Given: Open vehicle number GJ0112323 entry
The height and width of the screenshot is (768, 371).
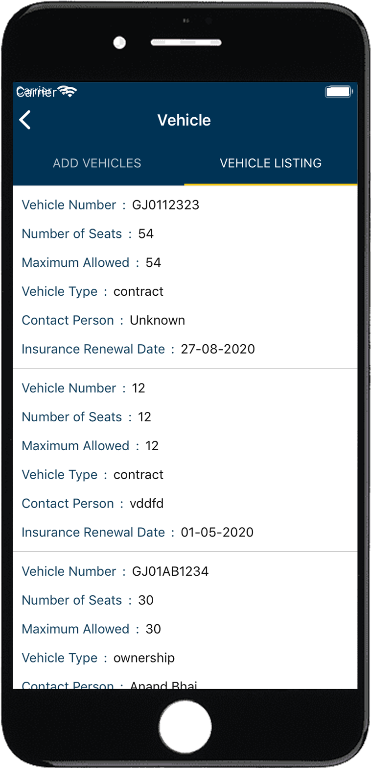Looking at the screenshot, I should [165, 205].
